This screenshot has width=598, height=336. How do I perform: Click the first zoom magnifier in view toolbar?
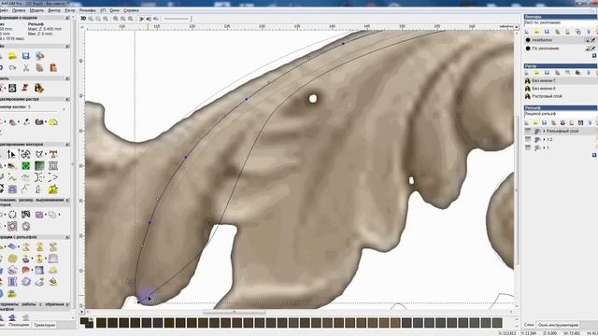pos(92,19)
